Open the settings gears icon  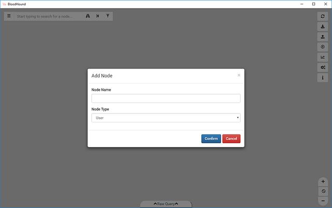pos(323,67)
